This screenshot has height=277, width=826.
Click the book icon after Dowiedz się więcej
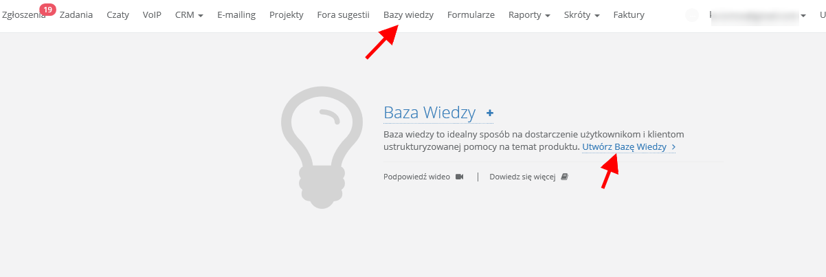(x=565, y=177)
